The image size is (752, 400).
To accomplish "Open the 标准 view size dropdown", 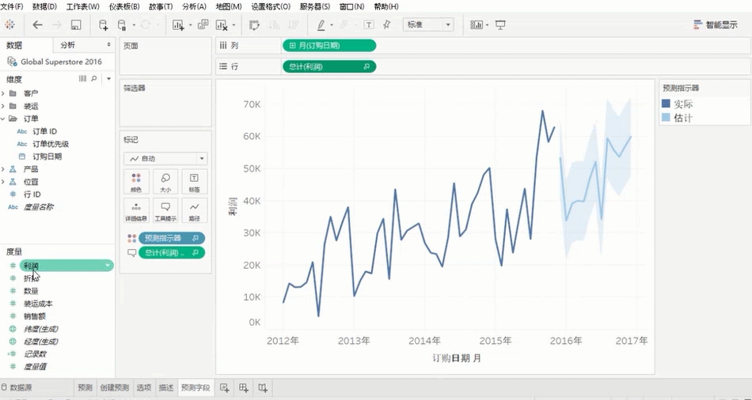I will (x=427, y=25).
